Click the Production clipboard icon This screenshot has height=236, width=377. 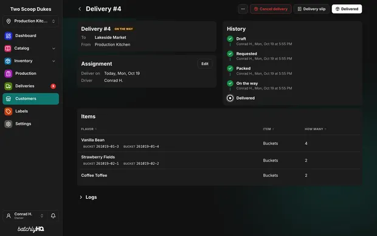click(x=8, y=74)
